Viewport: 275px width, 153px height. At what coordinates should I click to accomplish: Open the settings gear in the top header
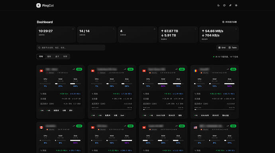[x=236, y=6]
